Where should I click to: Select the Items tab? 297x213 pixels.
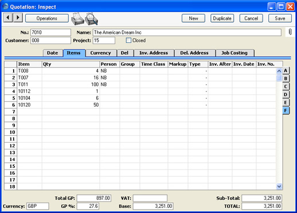click(74, 53)
